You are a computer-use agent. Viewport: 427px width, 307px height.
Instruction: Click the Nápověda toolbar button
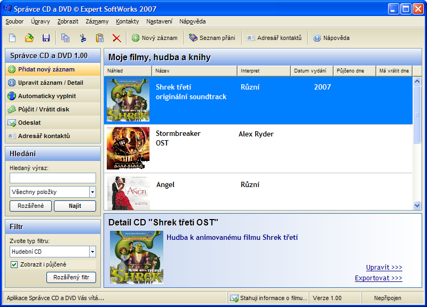(x=331, y=38)
